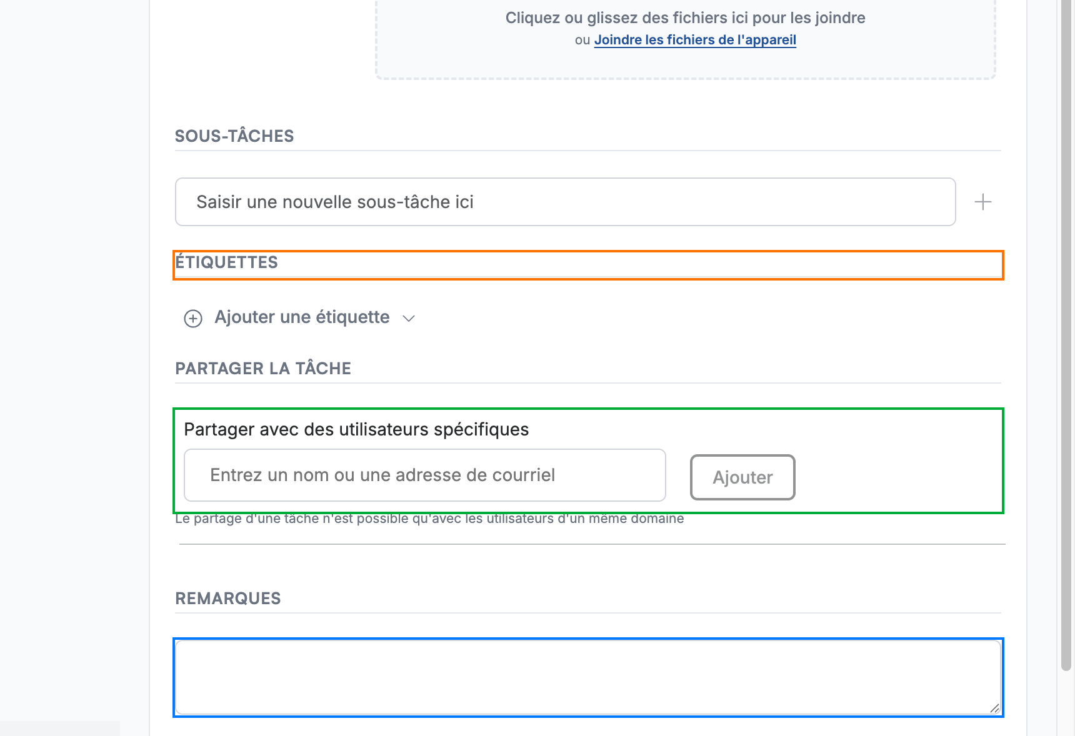Click the empty area inside dashed drop zone

pos(685,62)
